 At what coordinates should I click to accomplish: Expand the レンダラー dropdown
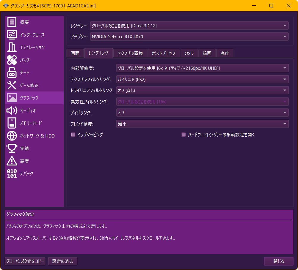point(189,26)
